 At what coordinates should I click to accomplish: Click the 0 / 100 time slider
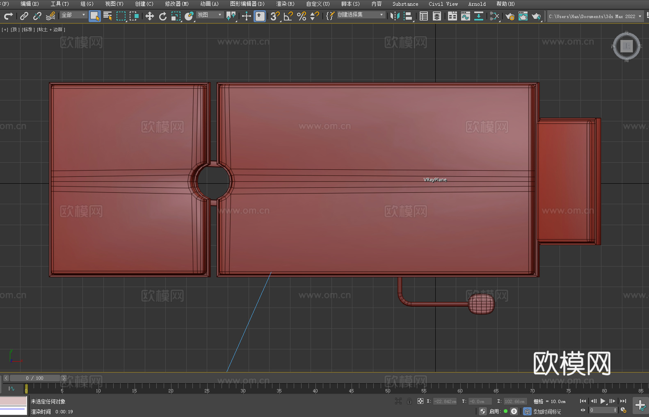[x=34, y=378]
